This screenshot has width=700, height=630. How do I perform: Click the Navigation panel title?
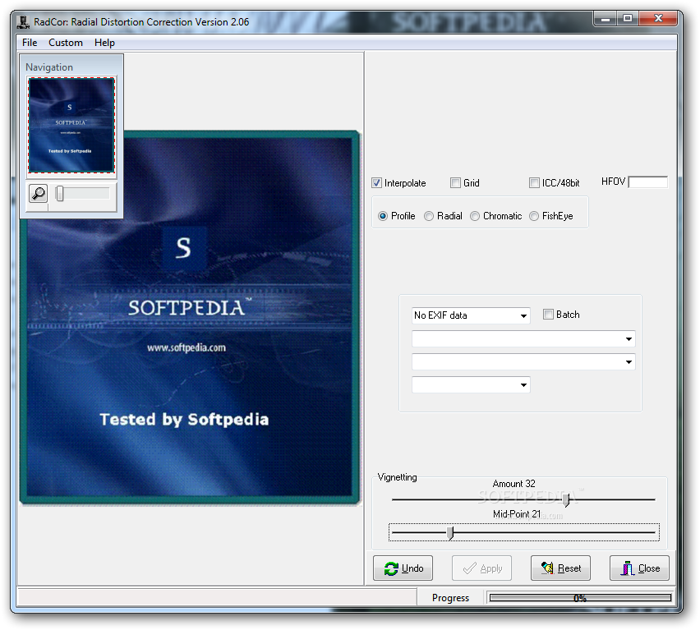pyautogui.click(x=49, y=67)
